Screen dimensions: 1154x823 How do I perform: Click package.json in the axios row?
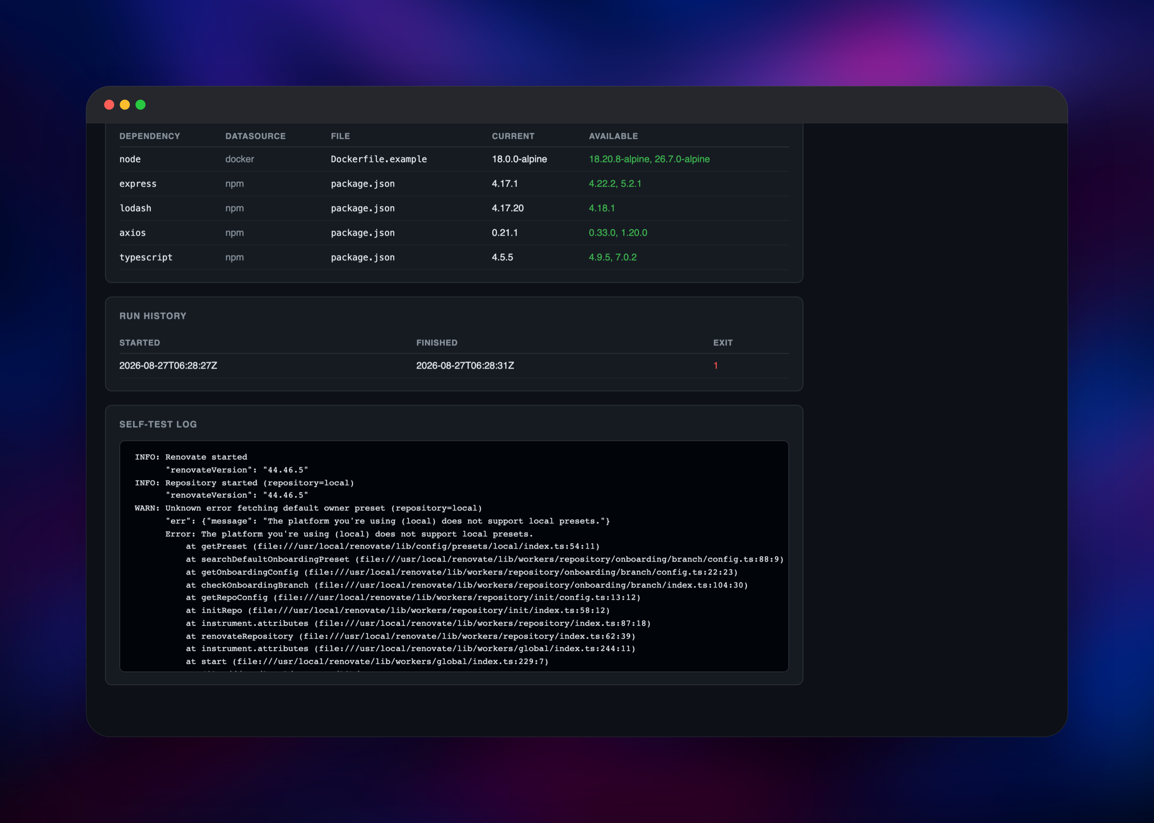click(363, 233)
